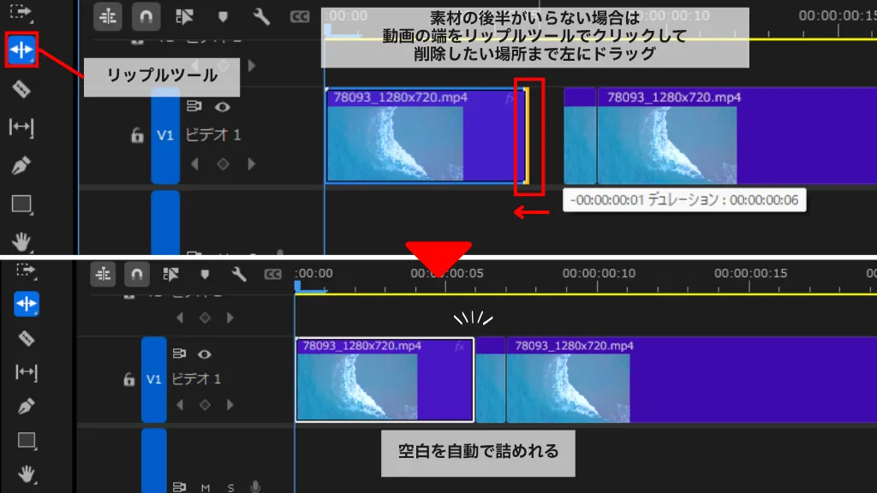Mute the audio track with the M button
Image resolution: width=877 pixels, height=493 pixels.
click(206, 488)
